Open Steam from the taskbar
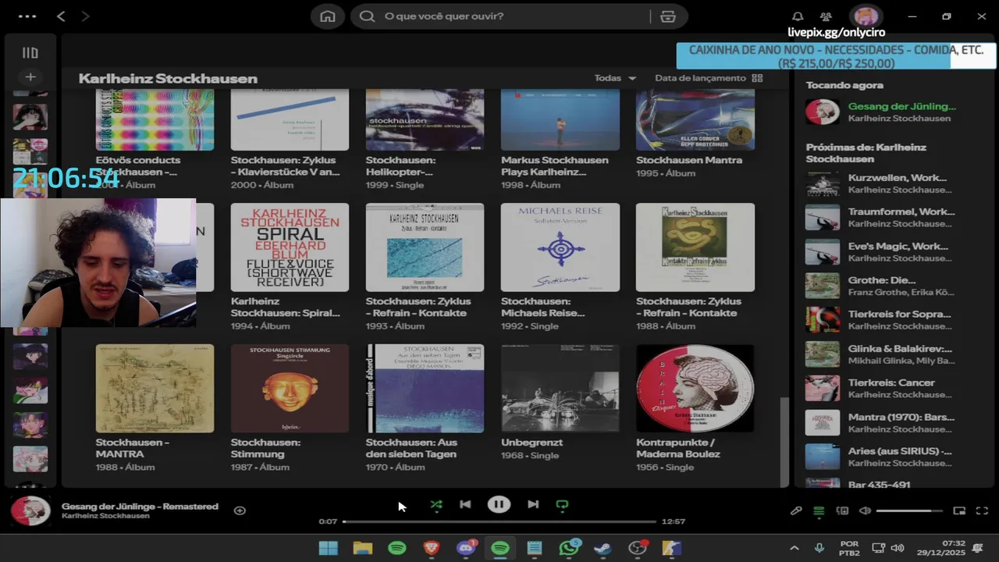 (x=603, y=548)
